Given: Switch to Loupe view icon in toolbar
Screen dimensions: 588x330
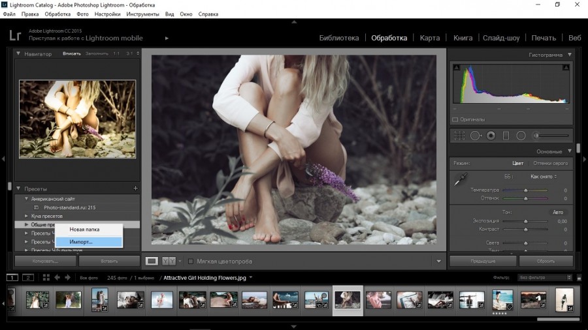Looking at the screenshot, I should (152, 261).
